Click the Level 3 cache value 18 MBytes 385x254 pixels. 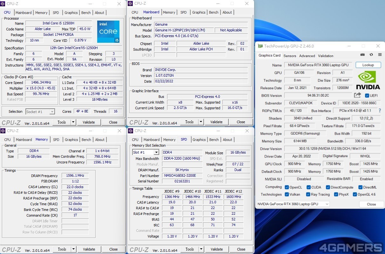(x=100, y=99)
